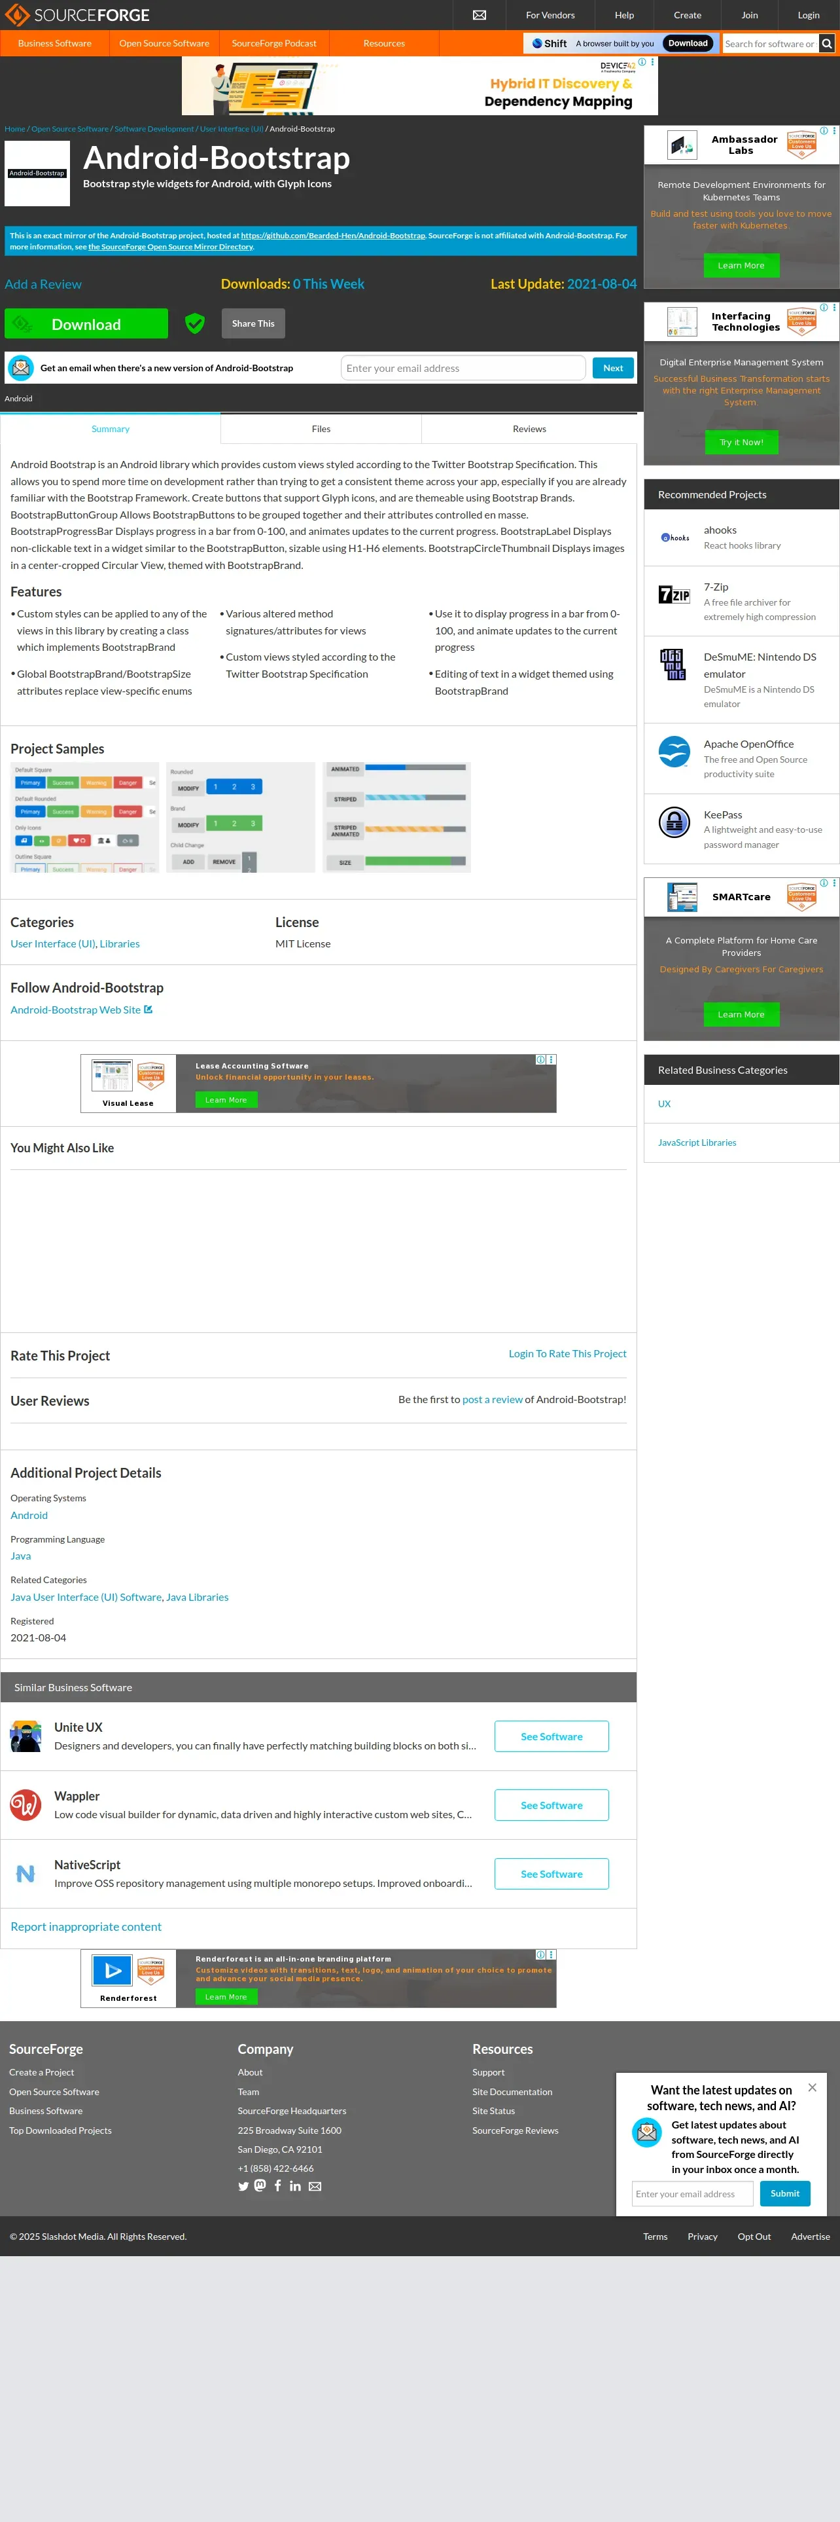Click Opt Out link in footer

click(x=754, y=2236)
